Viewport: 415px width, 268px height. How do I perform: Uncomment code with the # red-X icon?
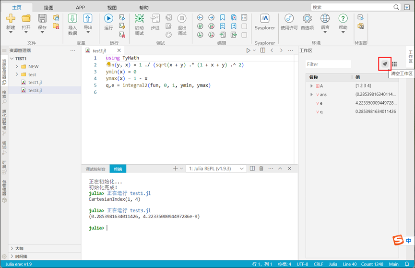tap(211, 26)
